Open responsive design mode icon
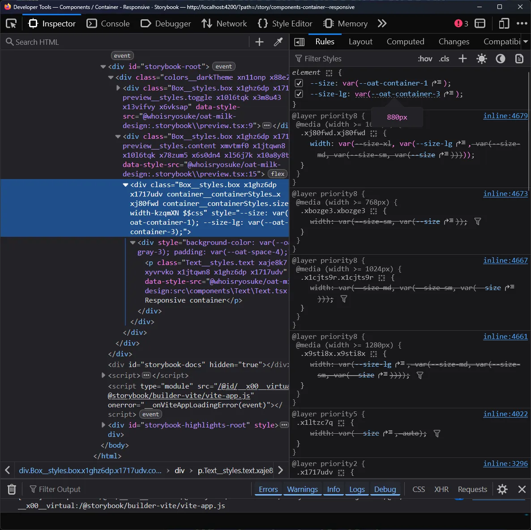The image size is (531, 530). coord(504,24)
